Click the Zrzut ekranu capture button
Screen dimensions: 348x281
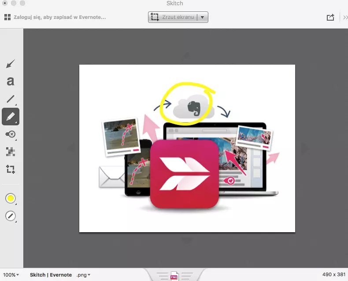(x=173, y=17)
